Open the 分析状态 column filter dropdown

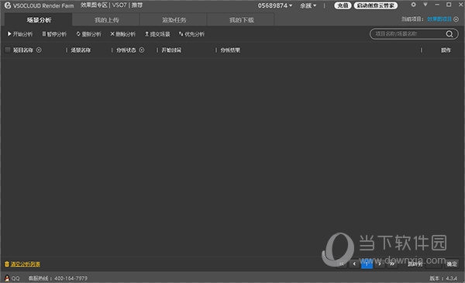coord(142,50)
